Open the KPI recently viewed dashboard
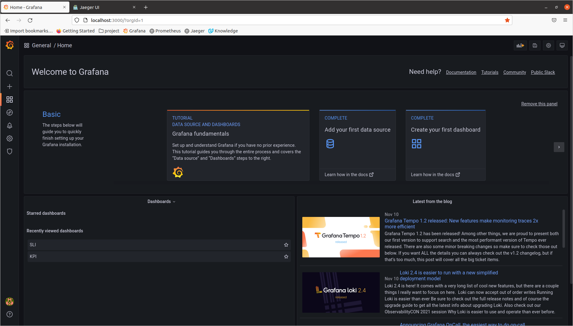573x326 pixels. pyautogui.click(x=159, y=256)
